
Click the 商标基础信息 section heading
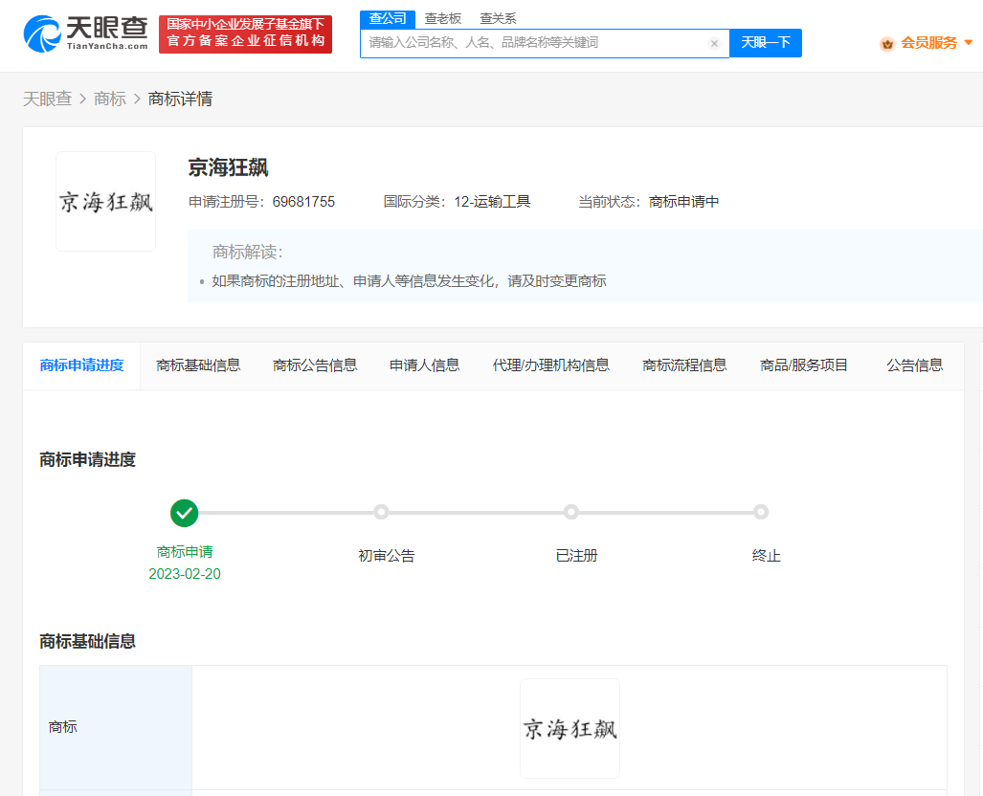[87, 641]
